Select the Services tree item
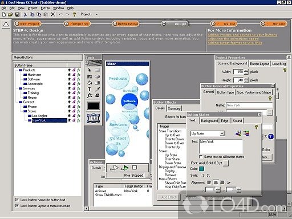Image resolution: width=292 pixels, height=219 pixels. pos(29,88)
